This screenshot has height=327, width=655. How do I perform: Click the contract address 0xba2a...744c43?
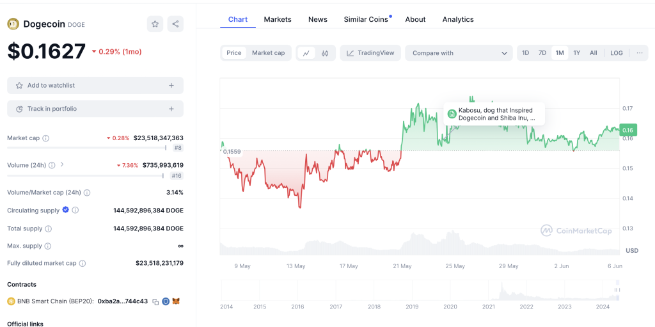pyautogui.click(x=122, y=301)
